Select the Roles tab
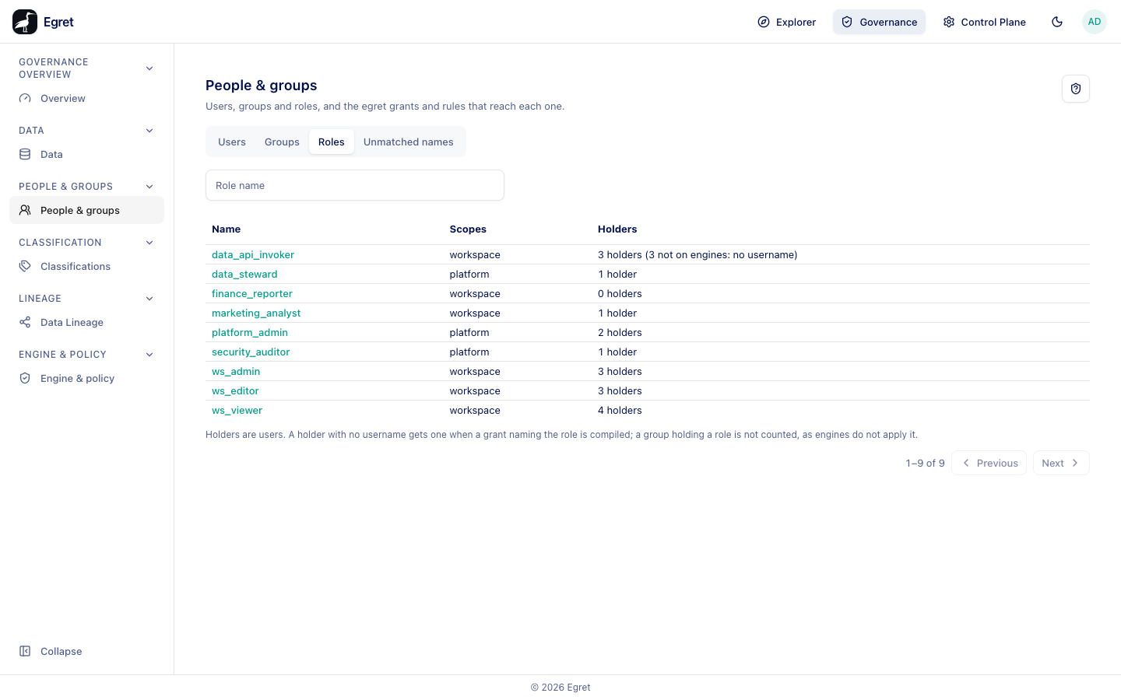This screenshot has width=1121, height=700. pyautogui.click(x=332, y=142)
